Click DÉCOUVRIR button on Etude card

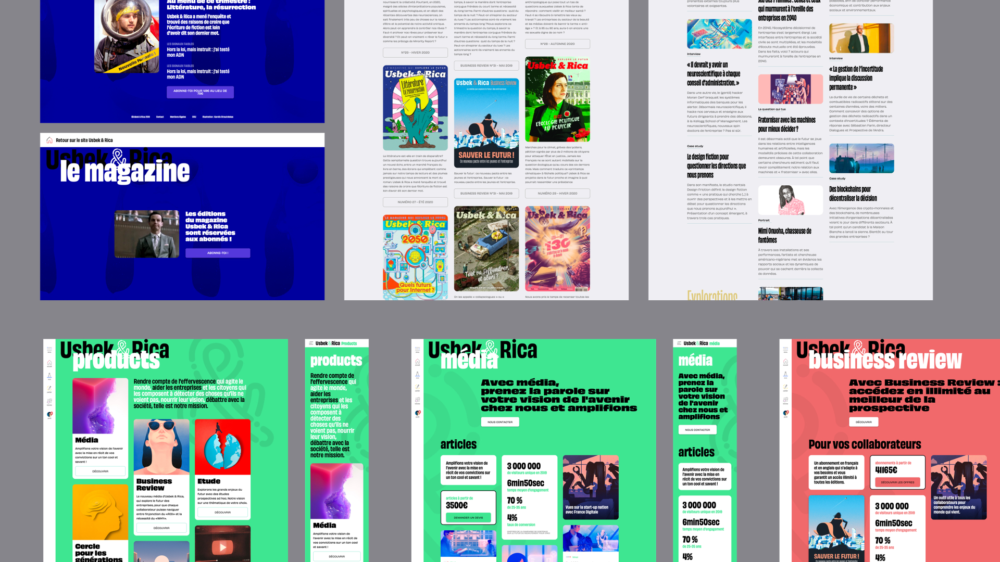point(222,512)
